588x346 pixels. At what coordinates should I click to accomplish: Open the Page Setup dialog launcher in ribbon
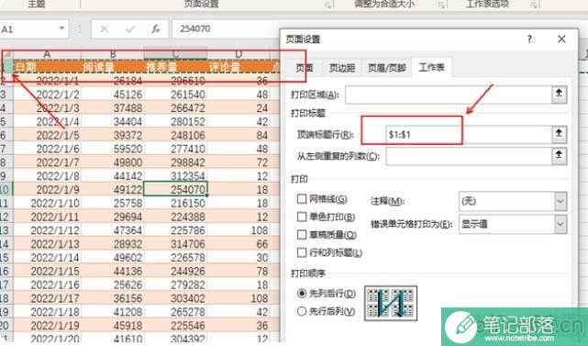tap(328, 5)
